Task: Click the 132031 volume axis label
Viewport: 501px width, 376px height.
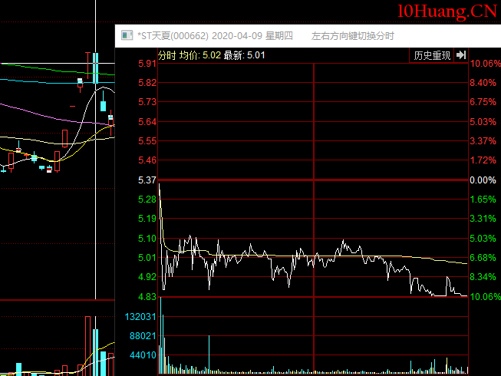Action: click(140, 317)
